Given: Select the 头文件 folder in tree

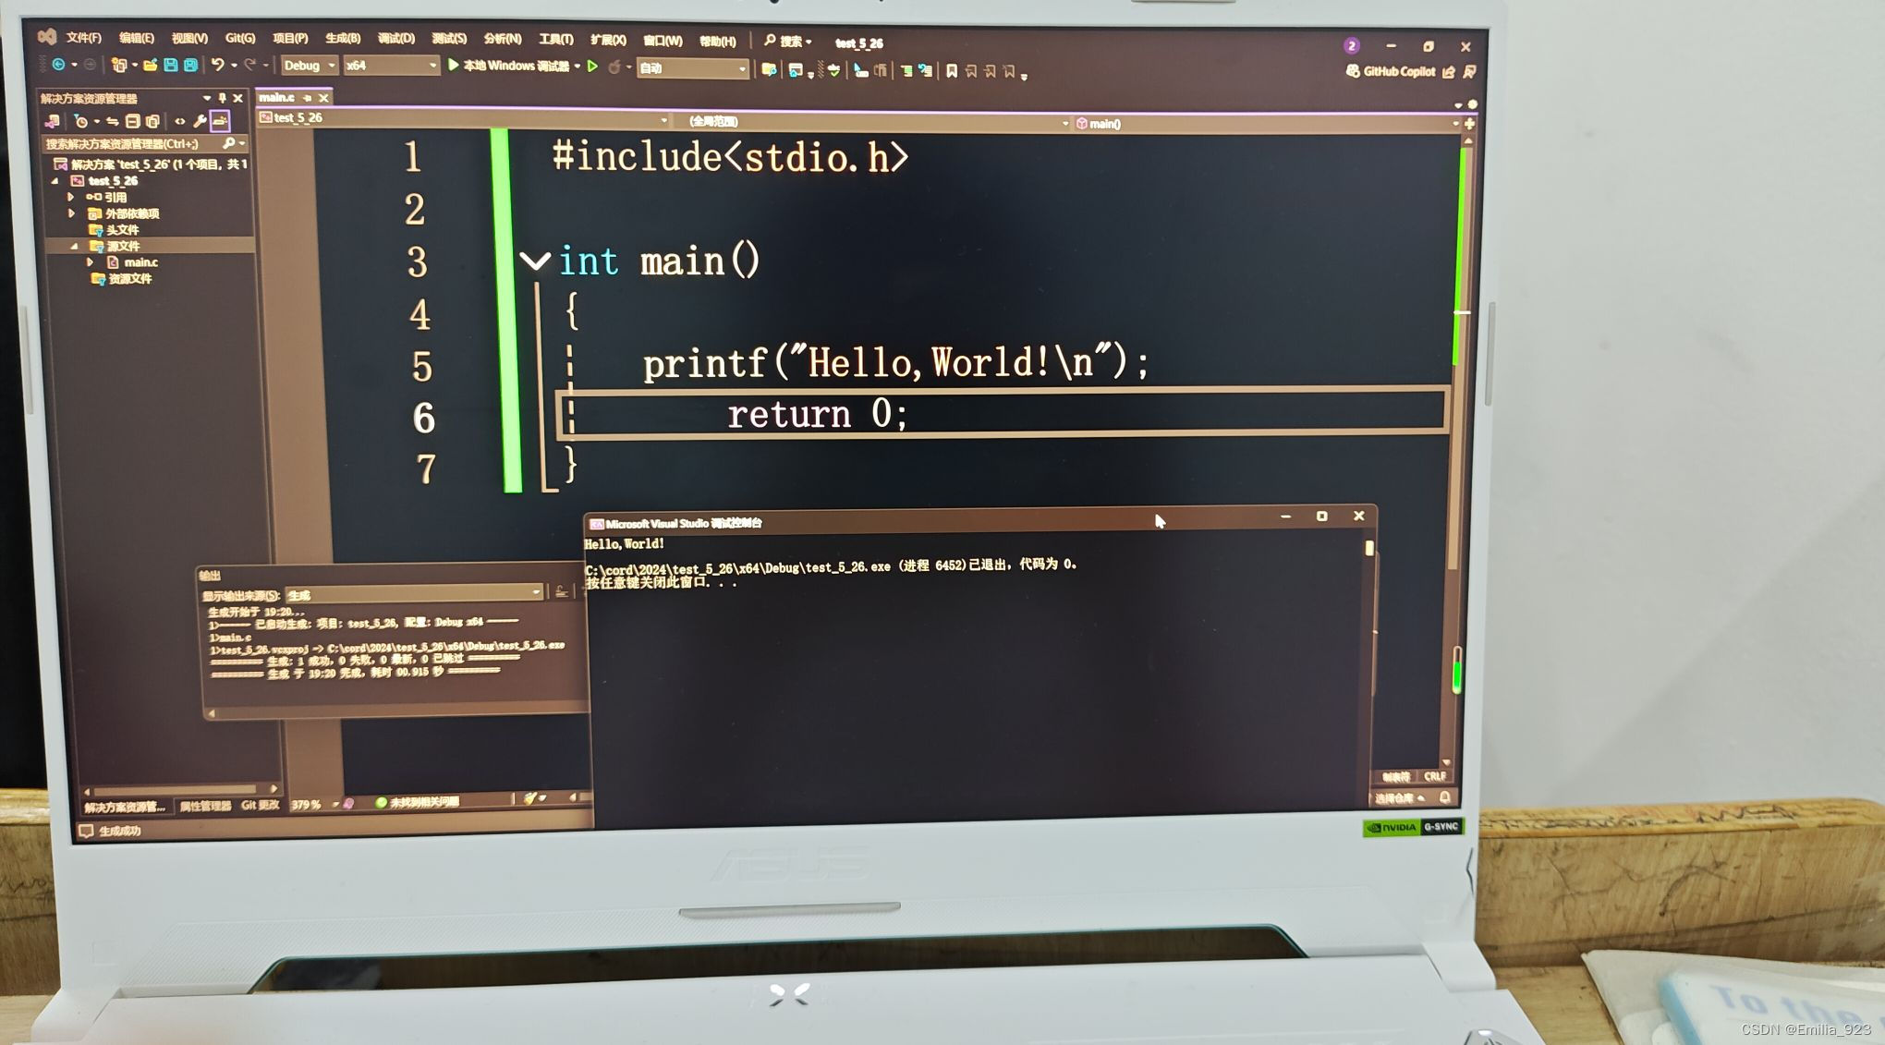Looking at the screenshot, I should pyautogui.click(x=114, y=230).
